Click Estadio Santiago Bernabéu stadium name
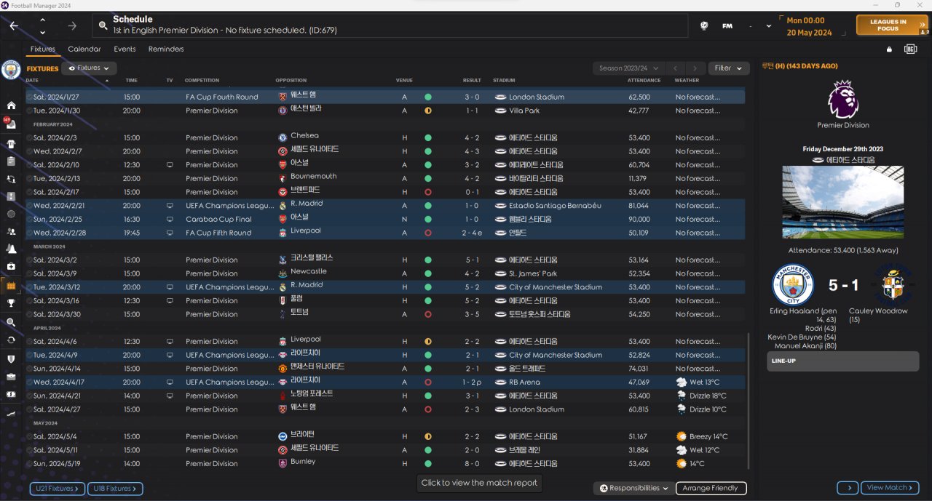Screen dimensions: 932x501 click(x=555, y=206)
